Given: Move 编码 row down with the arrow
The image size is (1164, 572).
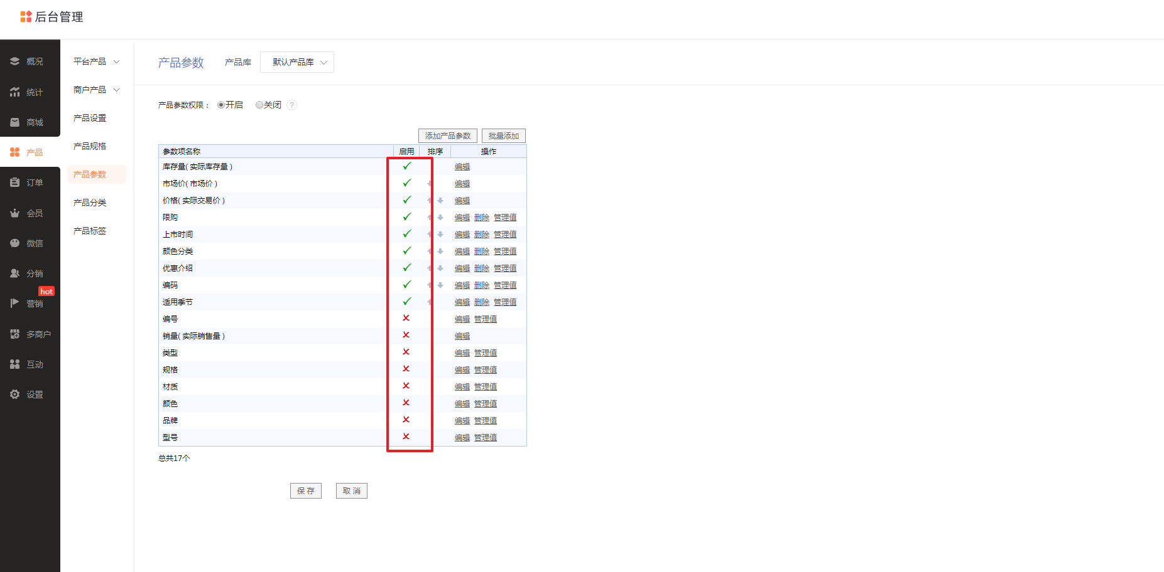Looking at the screenshot, I should pyautogui.click(x=440, y=285).
